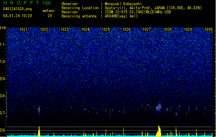The image size is (216, 137).
Task: Click the tall yellow intensity peak before 1028
Action: click(159, 131)
